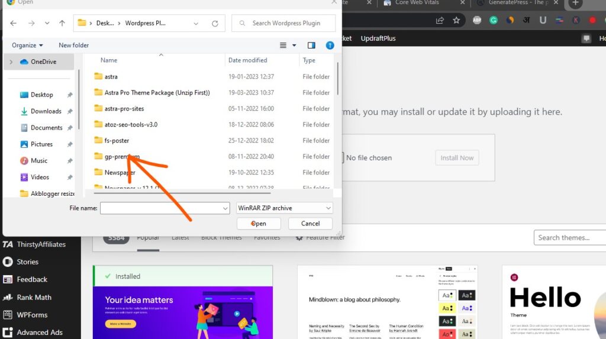Open ThirstyAffiliates in WordPress sidebar
606x339 pixels.
click(x=41, y=244)
